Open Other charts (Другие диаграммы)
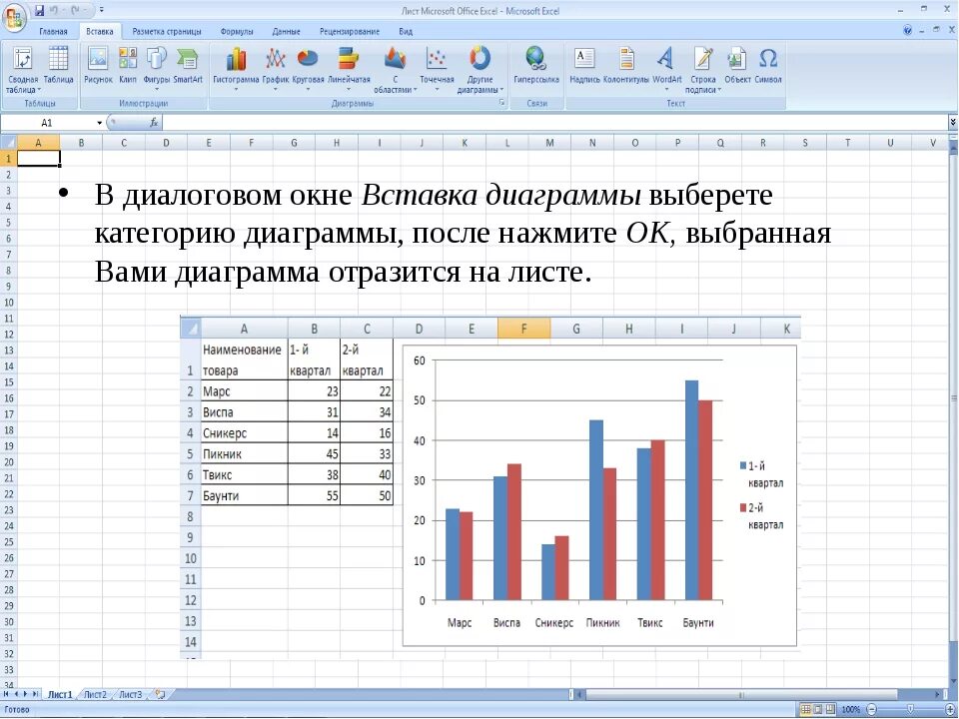The width and height of the screenshot is (959, 719). point(480,70)
